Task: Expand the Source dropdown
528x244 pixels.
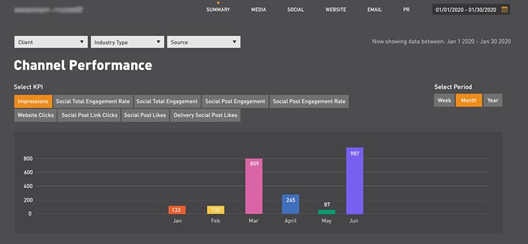Action: (204, 42)
